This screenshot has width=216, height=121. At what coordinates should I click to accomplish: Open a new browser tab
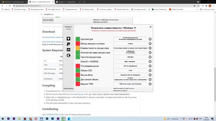(84, 2)
